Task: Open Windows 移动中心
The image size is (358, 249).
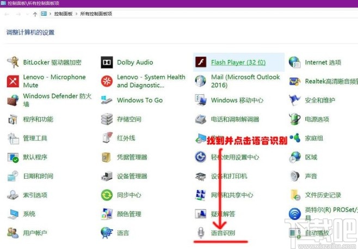Action: point(237,100)
